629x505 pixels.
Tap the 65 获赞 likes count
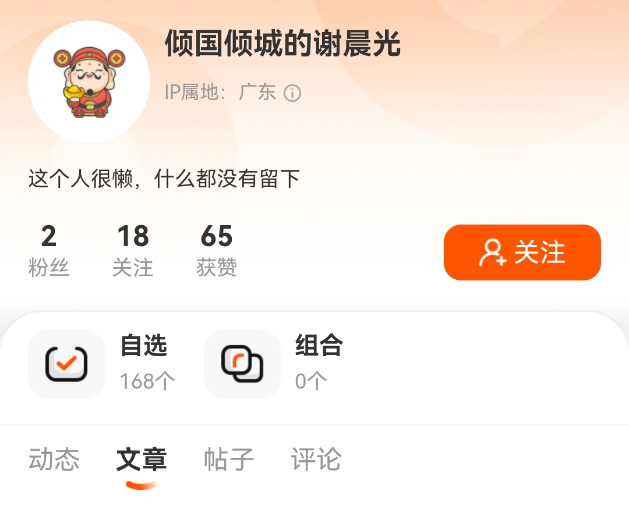217,251
